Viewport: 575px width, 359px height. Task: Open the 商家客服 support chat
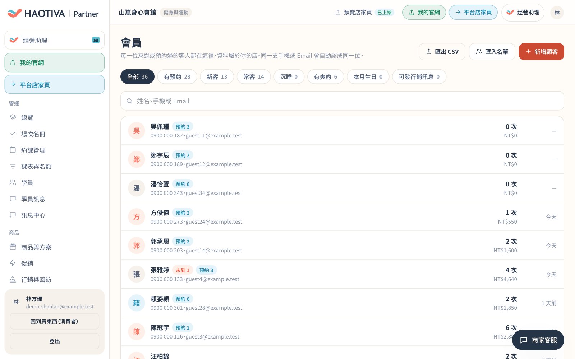click(538, 340)
